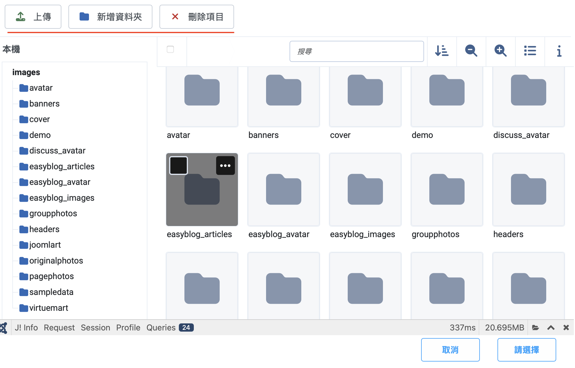The width and height of the screenshot is (575, 368).
Task: Click the 新增資料夾 button
Action: (x=110, y=17)
